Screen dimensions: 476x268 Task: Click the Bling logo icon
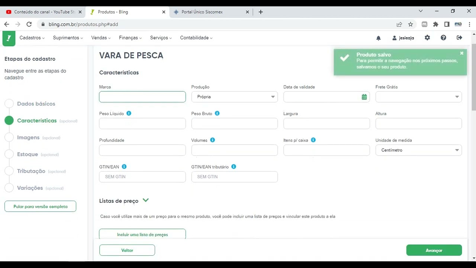click(9, 38)
